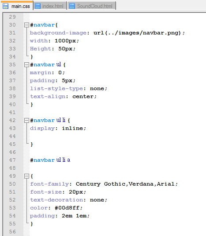206x236 pixels.
Task: Place cursor on the display inline line
Action: coord(58,128)
